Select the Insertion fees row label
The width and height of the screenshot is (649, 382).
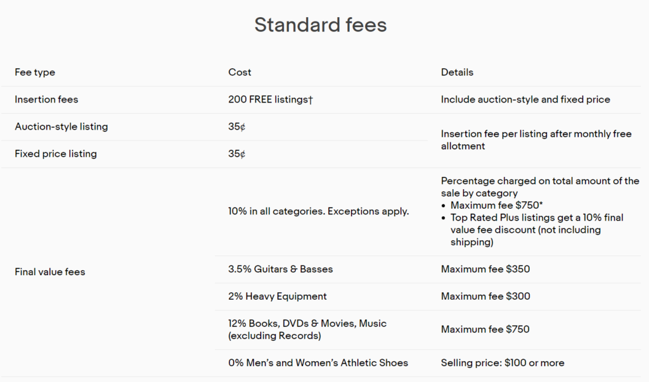pyautogui.click(x=46, y=99)
